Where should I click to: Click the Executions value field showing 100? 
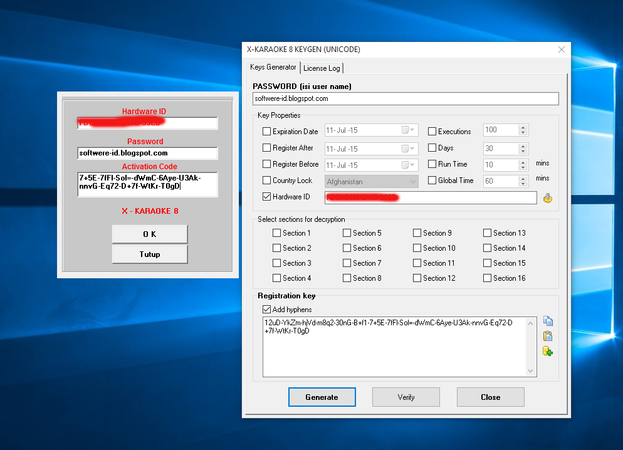(501, 130)
